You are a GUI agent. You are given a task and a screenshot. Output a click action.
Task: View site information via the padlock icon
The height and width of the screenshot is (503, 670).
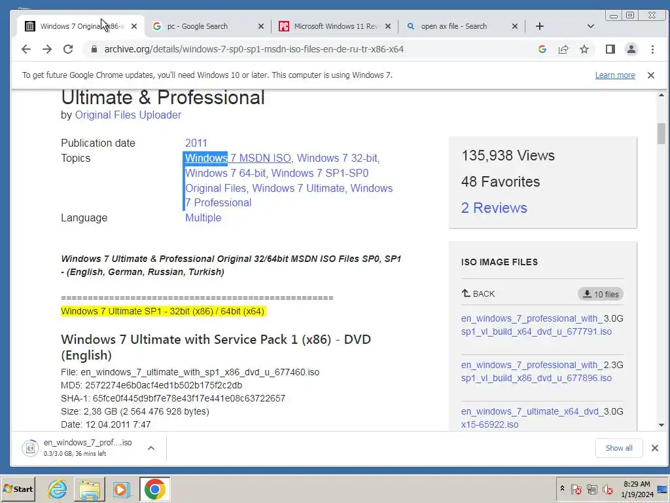(94, 49)
